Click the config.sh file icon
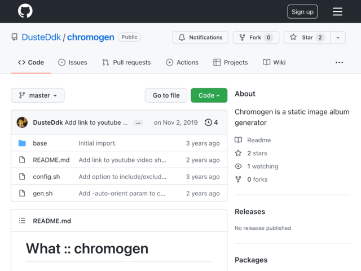This screenshot has height=271, width=361. pos(22,177)
